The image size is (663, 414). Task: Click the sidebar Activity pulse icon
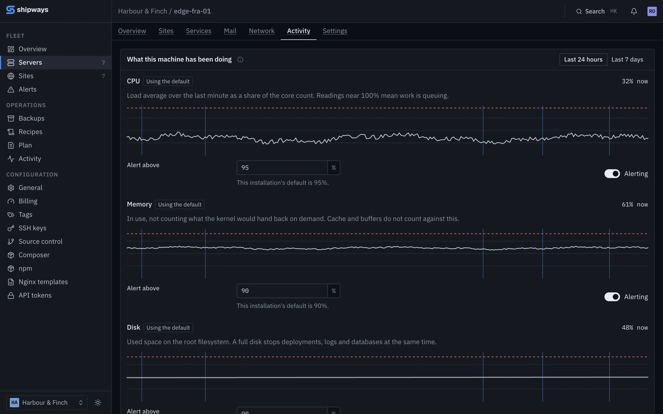click(11, 159)
